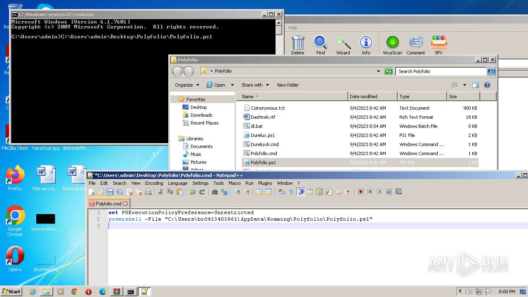The height and width of the screenshot is (297, 528).
Task: Stop macro recording square icon
Action: point(370,192)
